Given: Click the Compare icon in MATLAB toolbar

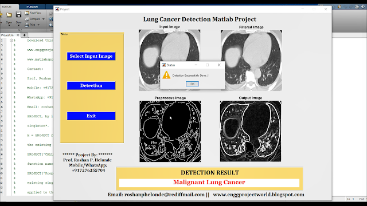Looking at the screenshot, I should point(27,19).
